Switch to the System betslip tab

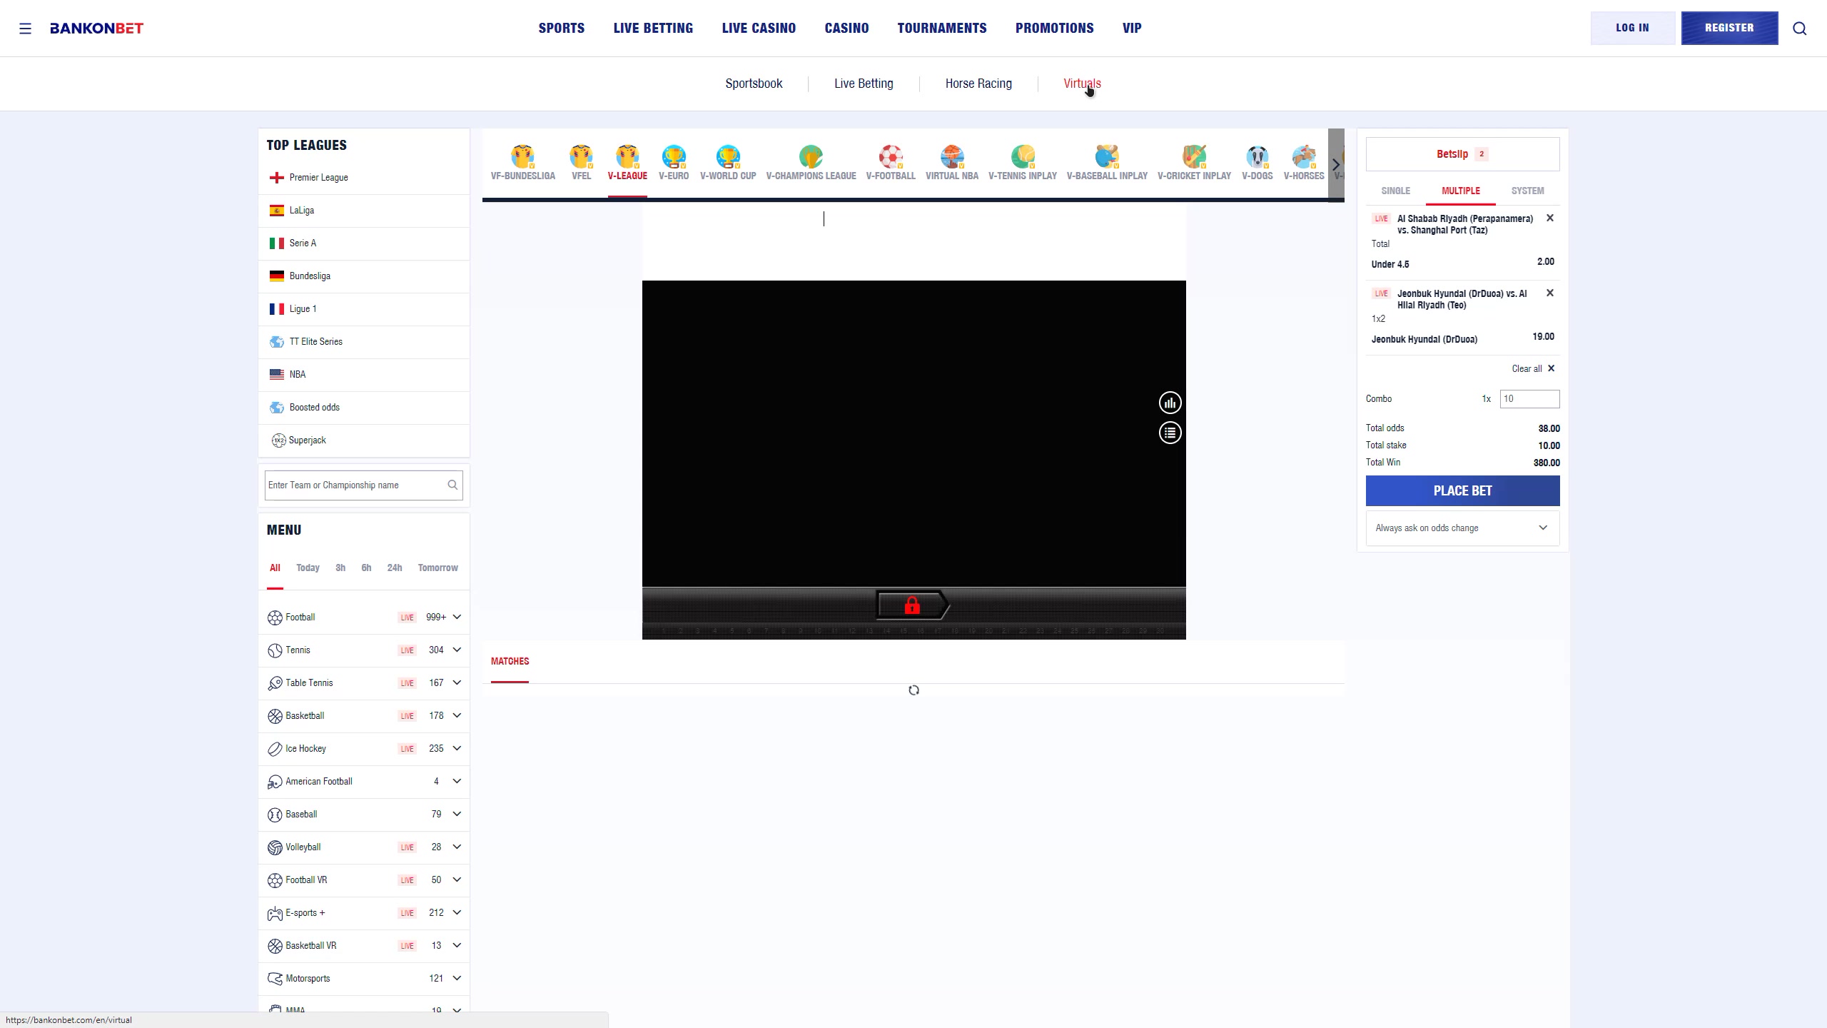pos(1527,191)
